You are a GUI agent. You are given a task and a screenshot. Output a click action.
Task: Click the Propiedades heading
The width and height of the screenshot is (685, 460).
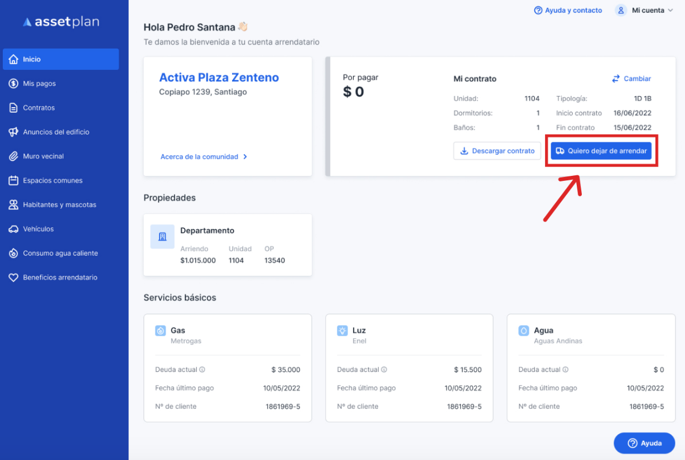[x=170, y=198]
